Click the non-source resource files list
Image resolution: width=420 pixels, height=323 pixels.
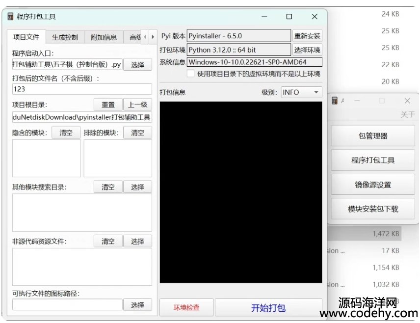click(82, 267)
